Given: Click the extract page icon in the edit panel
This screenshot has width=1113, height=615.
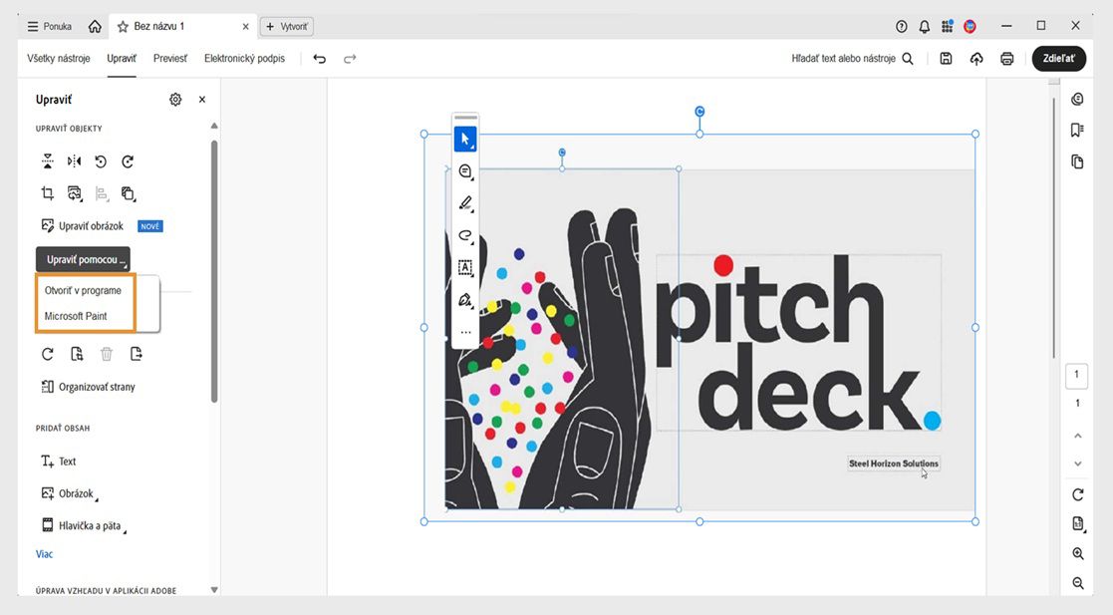Looking at the screenshot, I should pos(77,354).
